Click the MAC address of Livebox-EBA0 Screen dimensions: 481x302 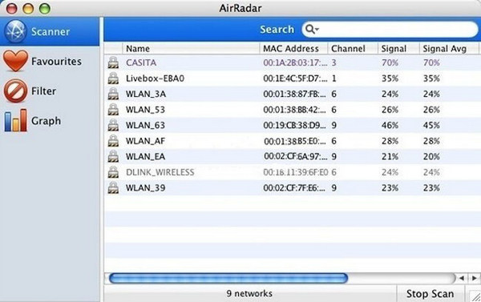click(x=295, y=79)
